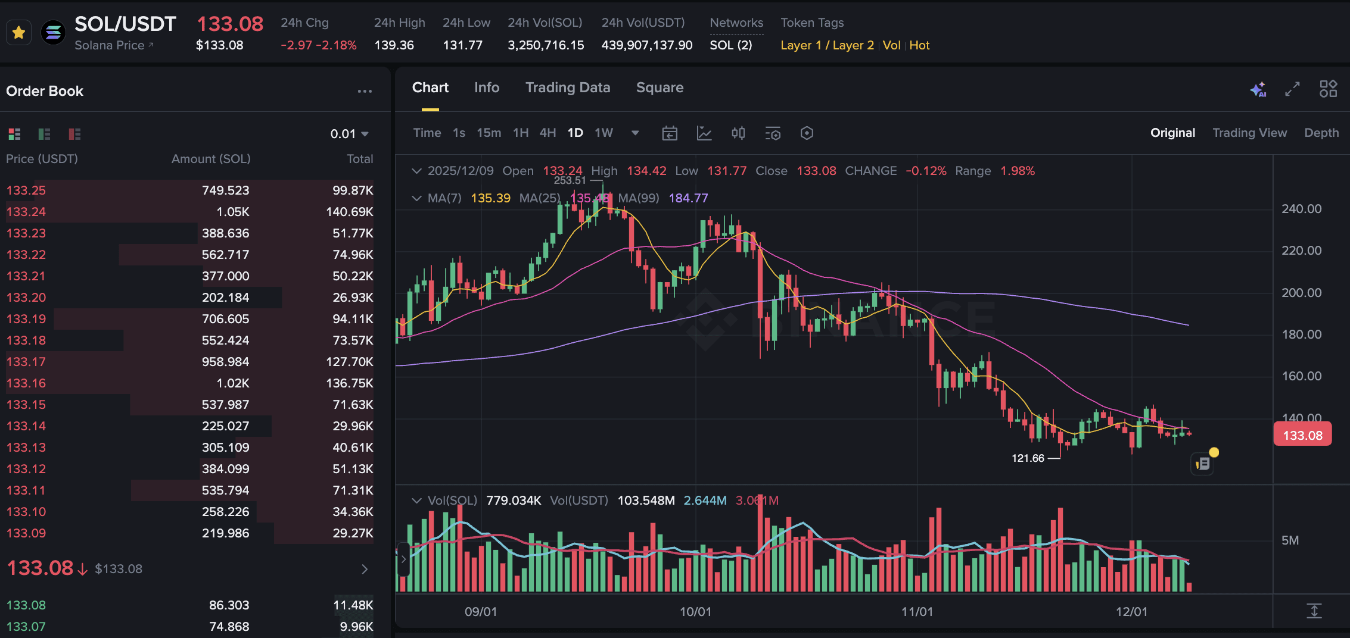Switch chart to Trading View mode
Screen dimensions: 1350x638
tap(1250, 132)
